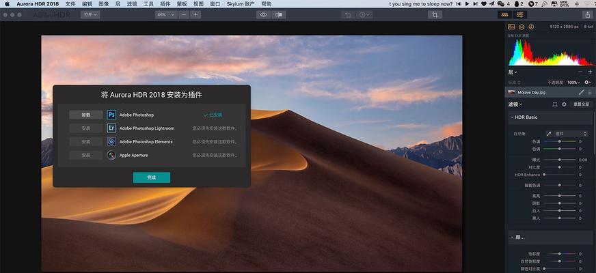Show image info icon
The image size is (596, 273).
point(531,27)
